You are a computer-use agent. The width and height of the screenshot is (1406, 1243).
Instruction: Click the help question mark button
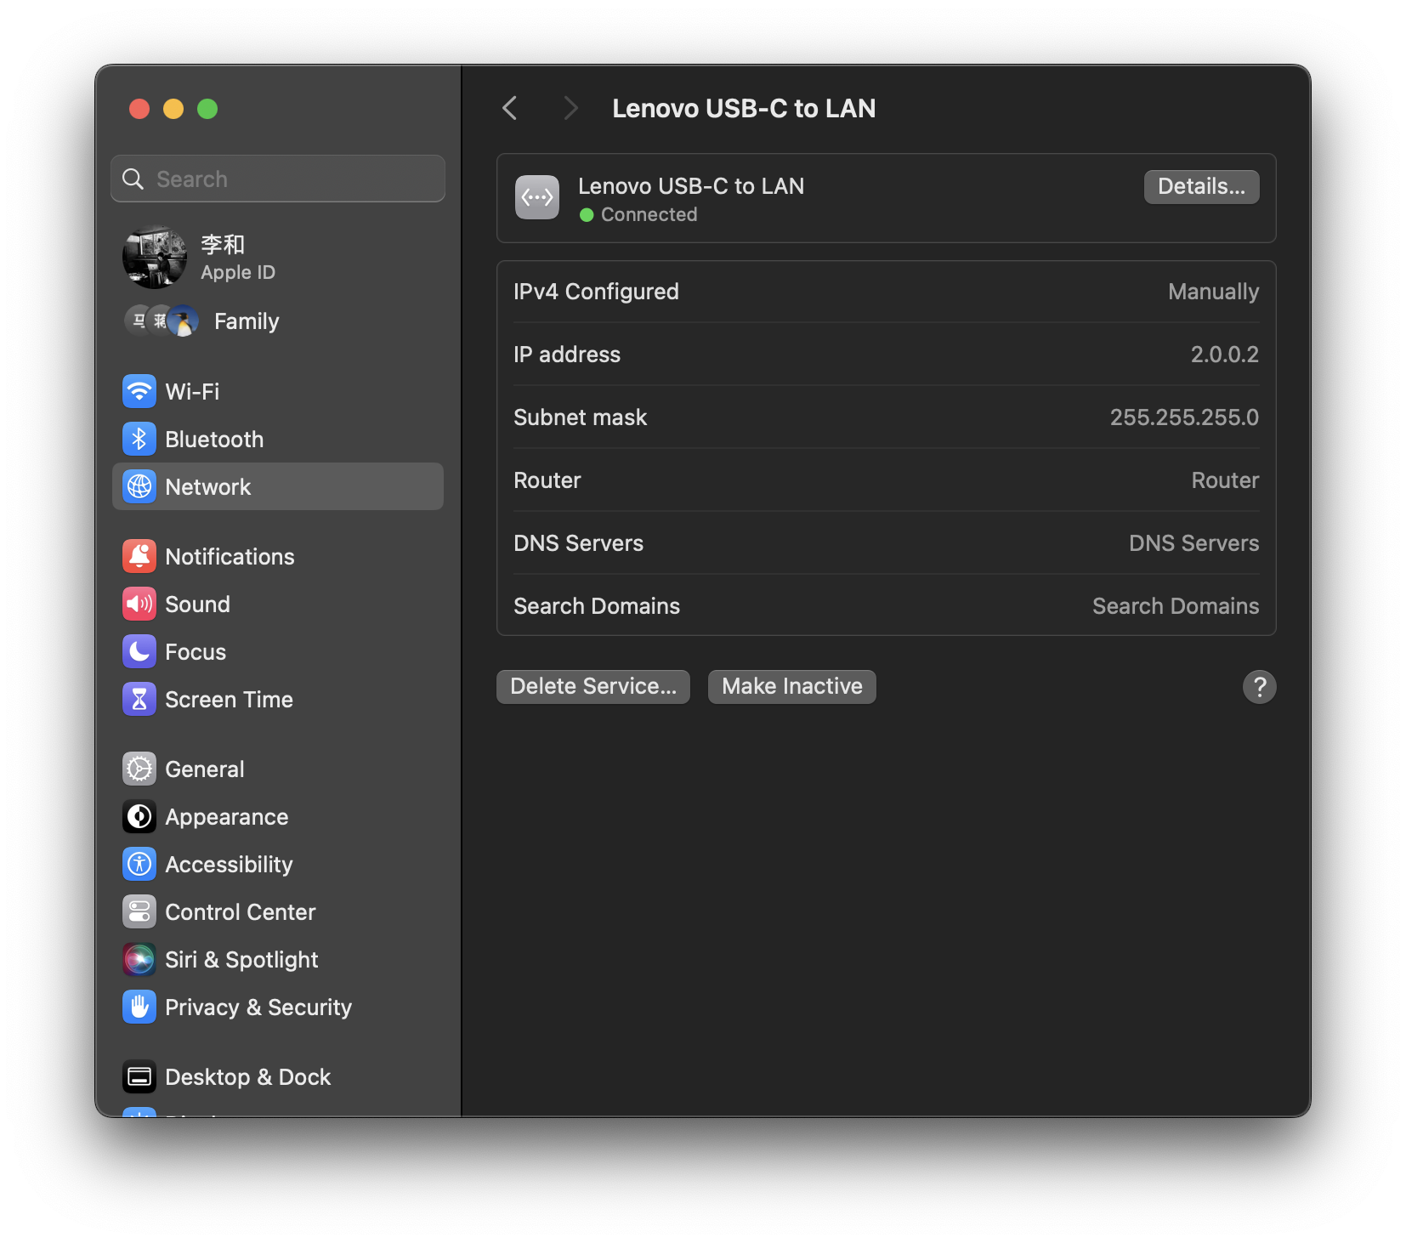(1259, 687)
